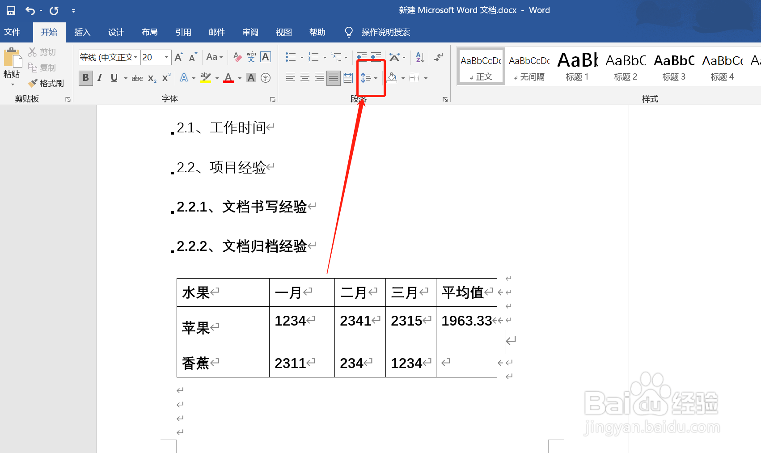Viewport: 761px width, 453px height.
Task: Open the 视图 ribbon tab
Action: coord(283,32)
